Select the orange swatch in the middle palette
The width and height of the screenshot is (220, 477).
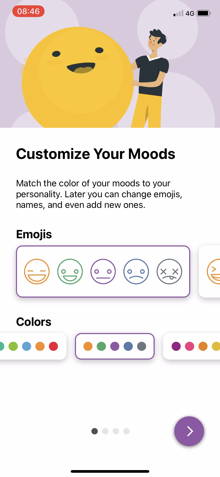click(x=88, y=346)
